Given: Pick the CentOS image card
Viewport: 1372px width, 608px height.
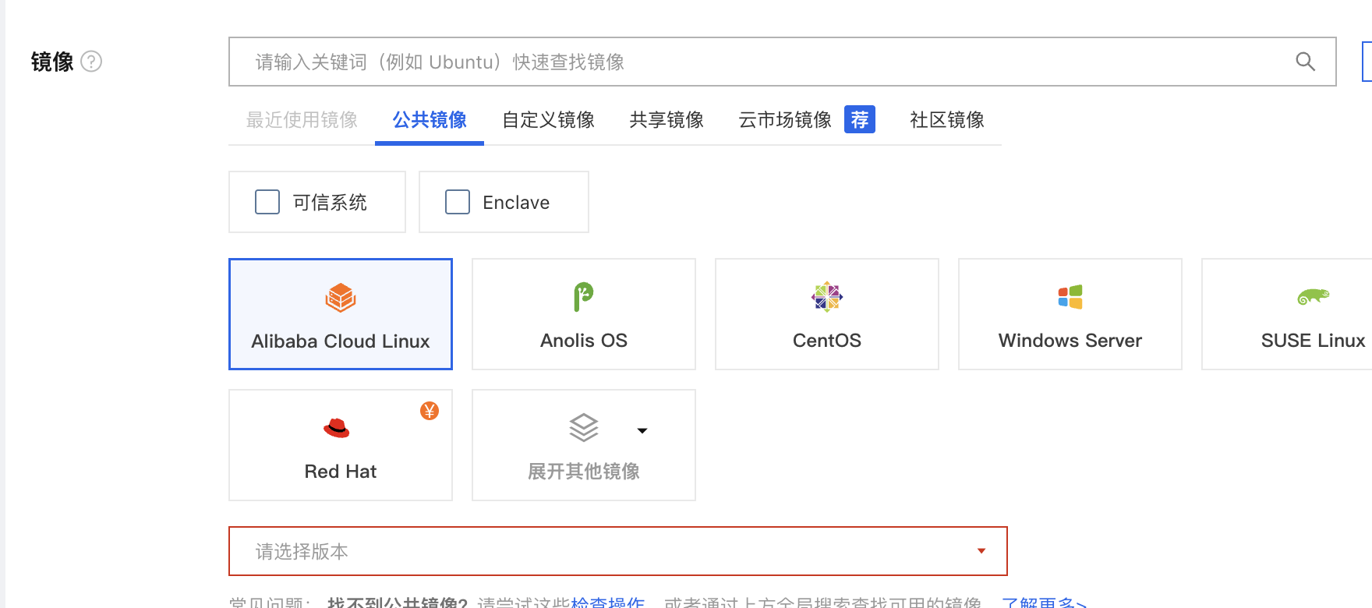Looking at the screenshot, I should (x=827, y=314).
